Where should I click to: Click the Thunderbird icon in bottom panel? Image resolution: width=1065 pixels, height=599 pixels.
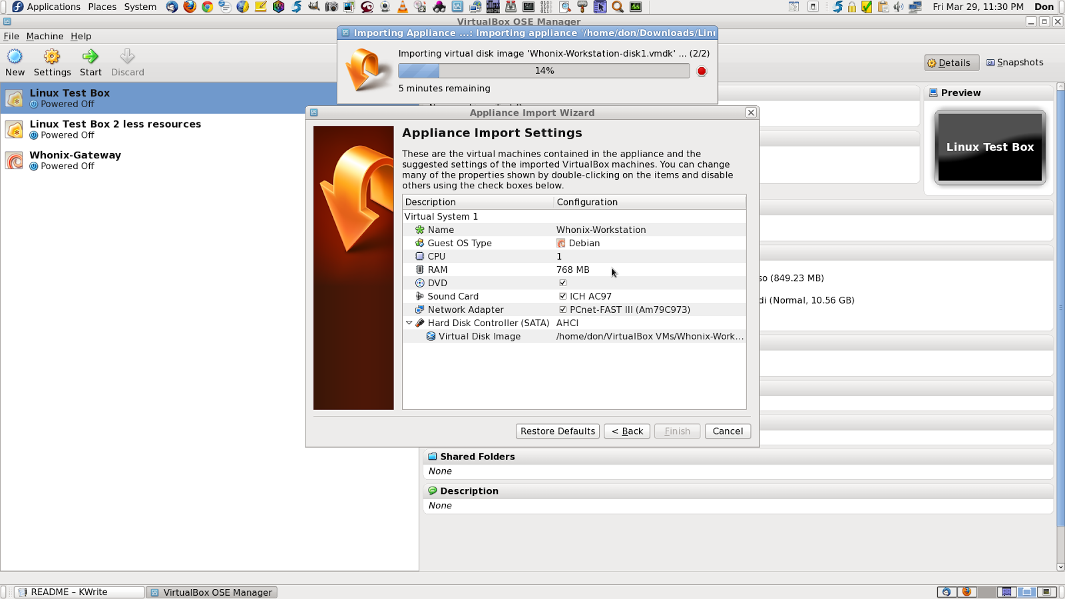[947, 592]
